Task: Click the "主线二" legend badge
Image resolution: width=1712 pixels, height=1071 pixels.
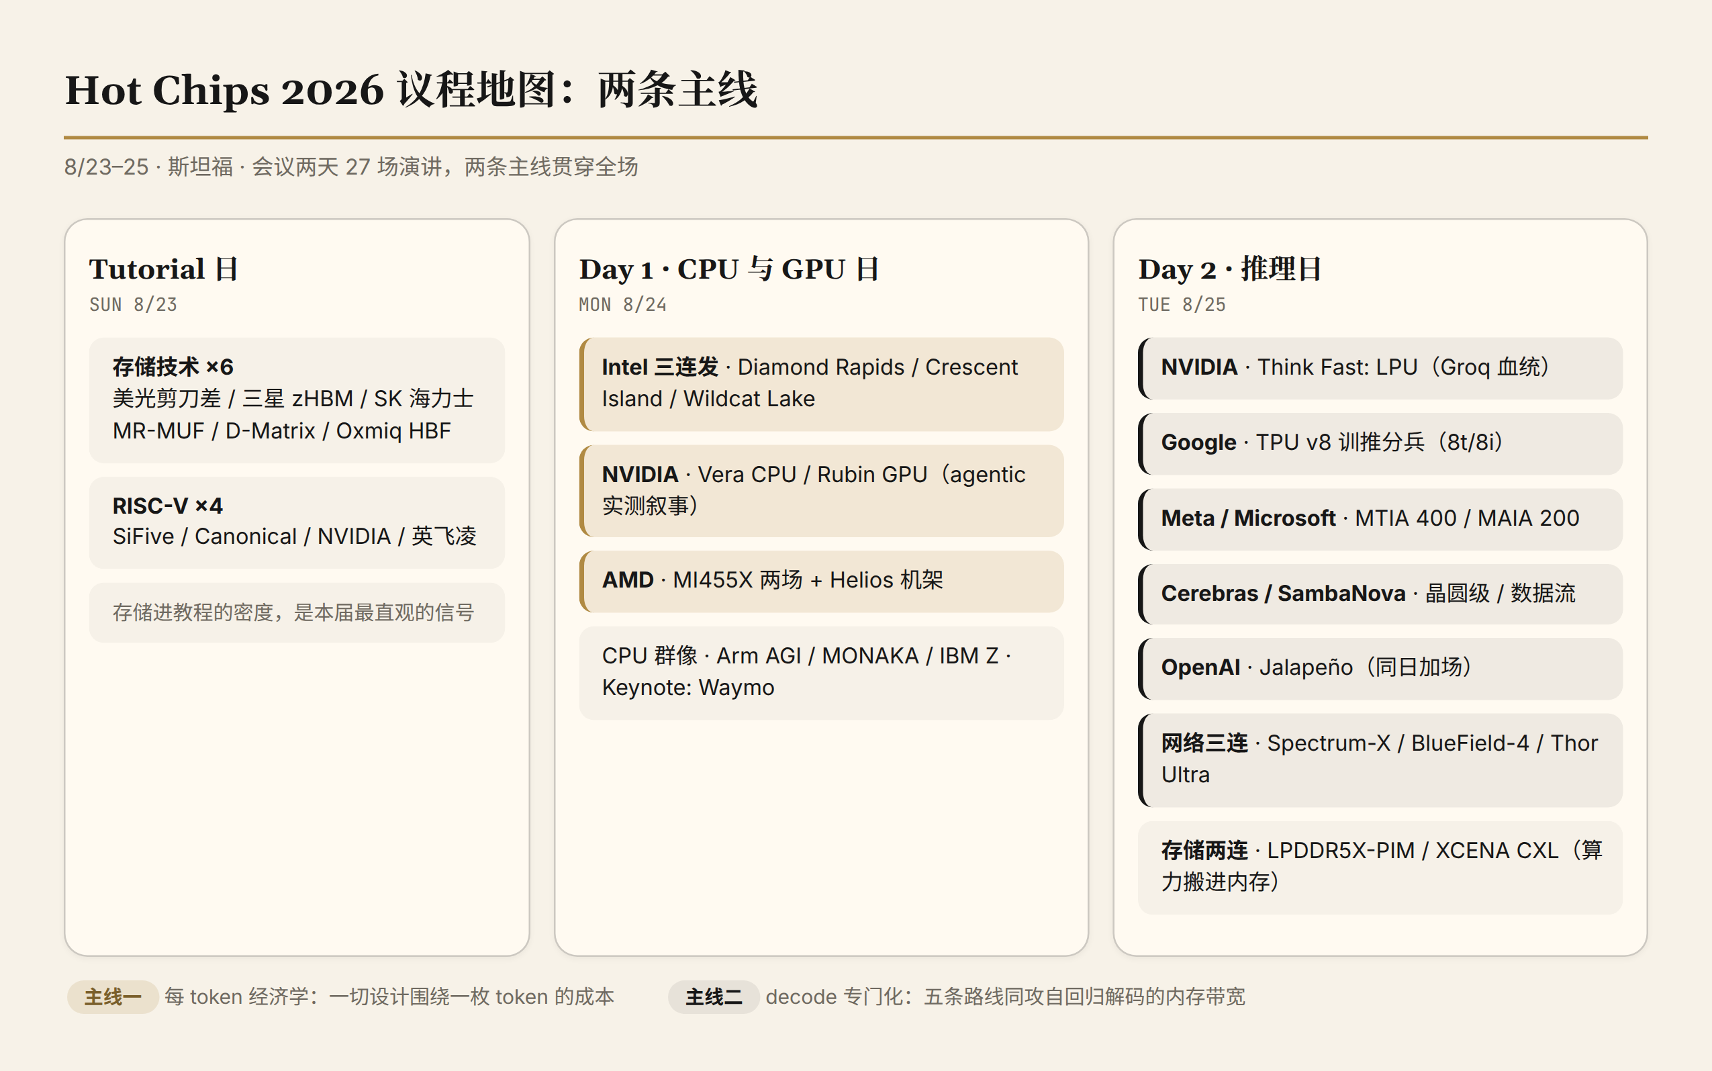Action: point(714,996)
